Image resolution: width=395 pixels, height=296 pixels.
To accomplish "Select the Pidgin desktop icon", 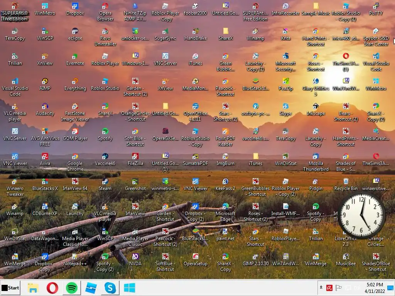I will (316, 185).
